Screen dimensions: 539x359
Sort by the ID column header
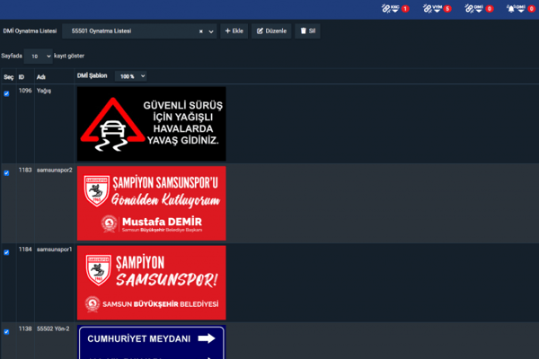[x=22, y=77]
